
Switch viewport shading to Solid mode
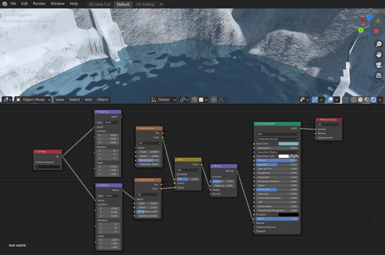[360, 100]
